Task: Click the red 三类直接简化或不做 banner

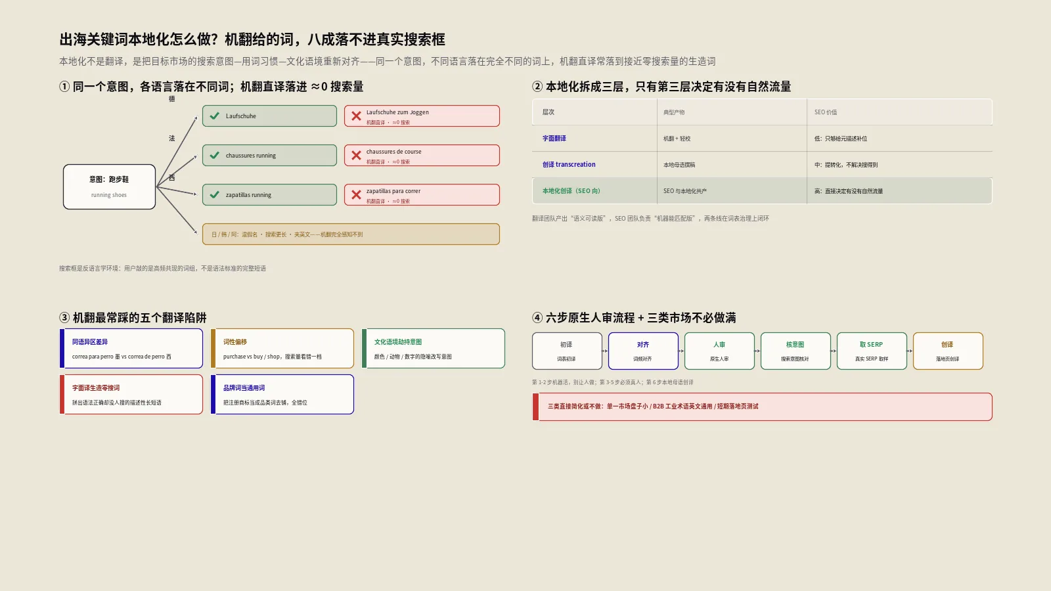Action: [x=762, y=406]
